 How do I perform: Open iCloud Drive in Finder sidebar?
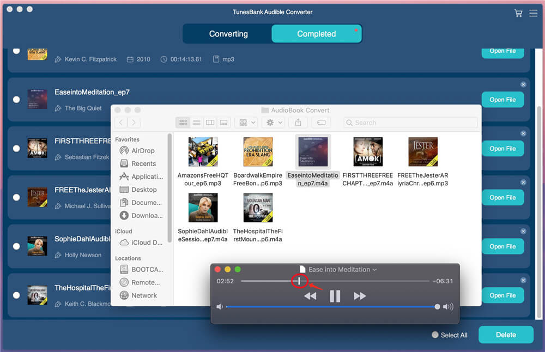[141, 242]
